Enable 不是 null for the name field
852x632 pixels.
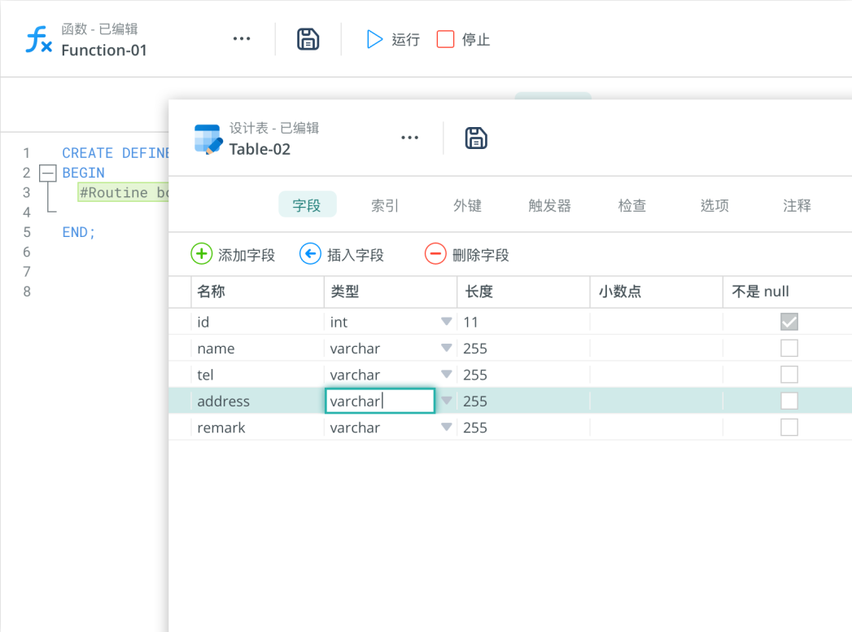click(x=788, y=348)
